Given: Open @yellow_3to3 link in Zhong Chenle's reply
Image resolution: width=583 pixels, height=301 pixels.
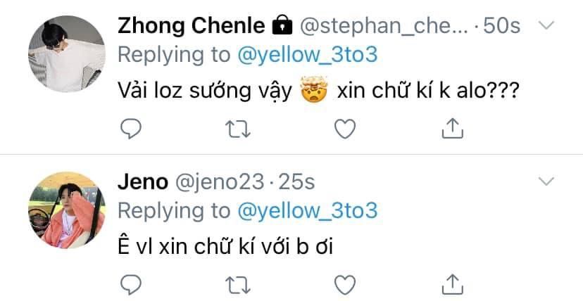Looking at the screenshot, I should coord(307,55).
